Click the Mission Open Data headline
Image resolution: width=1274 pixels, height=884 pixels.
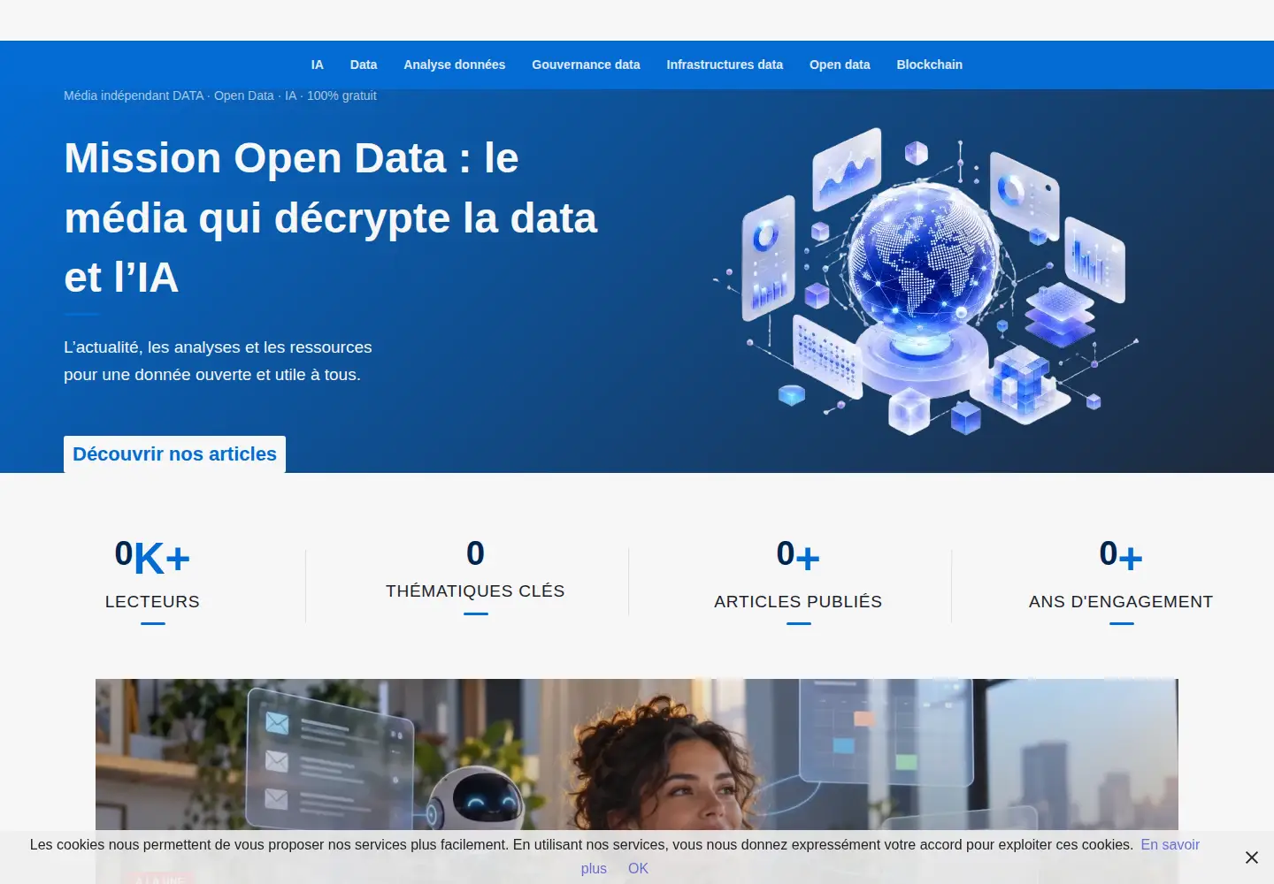(331, 217)
